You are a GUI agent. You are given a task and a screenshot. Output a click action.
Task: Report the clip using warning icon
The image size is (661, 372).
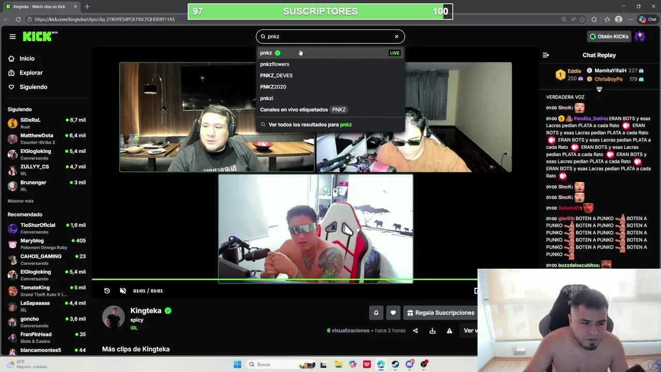[449, 331]
